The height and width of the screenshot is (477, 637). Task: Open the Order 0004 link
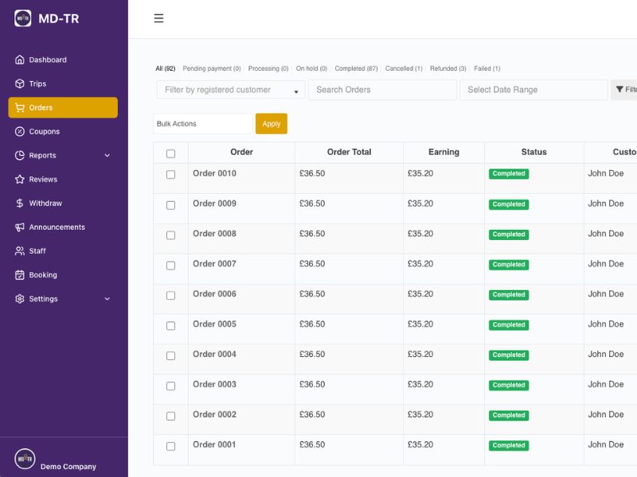click(x=214, y=355)
